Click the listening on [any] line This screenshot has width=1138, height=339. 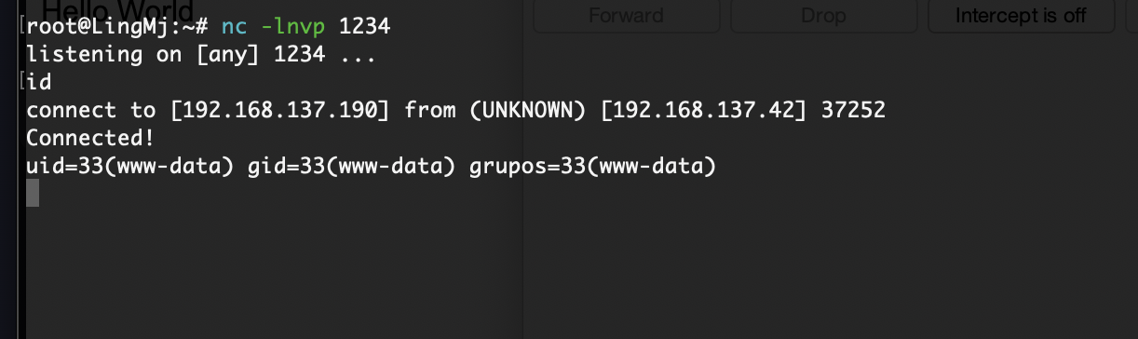[x=200, y=54]
